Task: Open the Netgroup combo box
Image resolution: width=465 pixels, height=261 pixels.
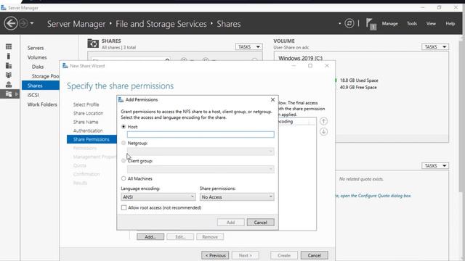Action: click(201, 152)
